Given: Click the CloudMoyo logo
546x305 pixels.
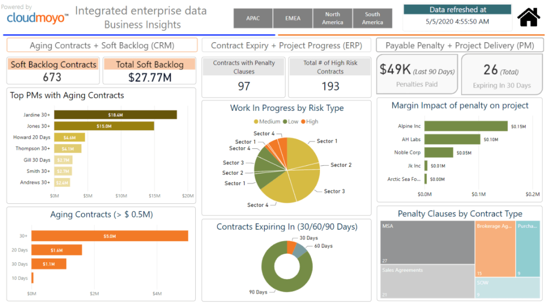Looking at the screenshot, I should pos(37,18).
